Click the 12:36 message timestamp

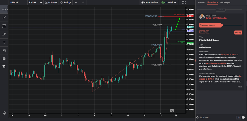click(240, 87)
